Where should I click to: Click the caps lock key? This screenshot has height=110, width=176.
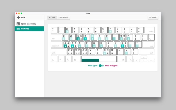tap(57, 45)
